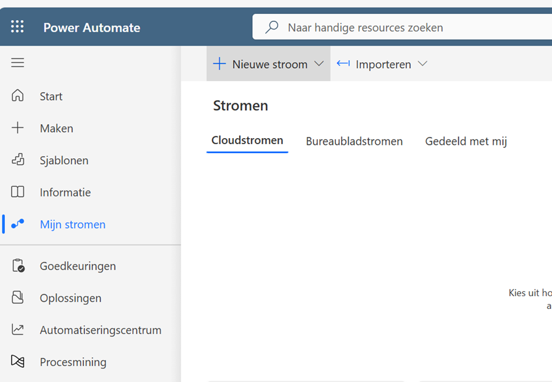This screenshot has width=552, height=382.
Task: Click the Procesmining icon
Action: coord(18,361)
